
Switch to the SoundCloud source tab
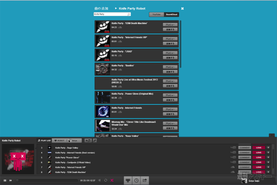coord(171,14)
